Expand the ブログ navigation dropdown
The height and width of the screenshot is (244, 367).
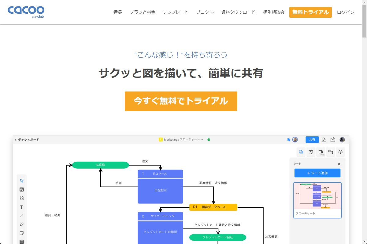pos(205,12)
